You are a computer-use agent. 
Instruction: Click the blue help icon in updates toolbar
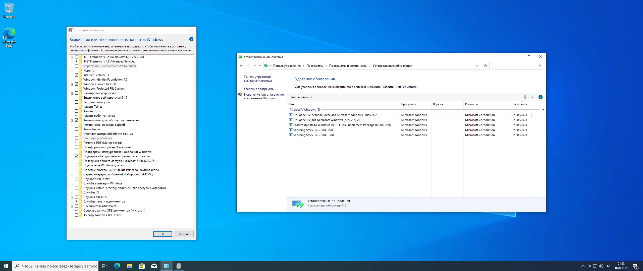coord(541,97)
